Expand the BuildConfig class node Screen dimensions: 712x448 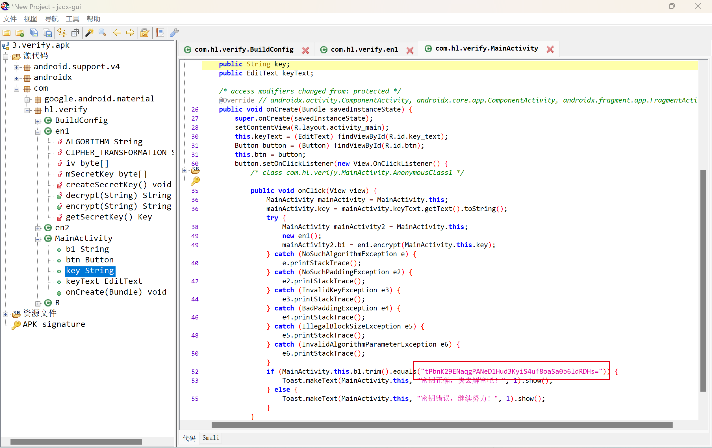click(x=38, y=121)
